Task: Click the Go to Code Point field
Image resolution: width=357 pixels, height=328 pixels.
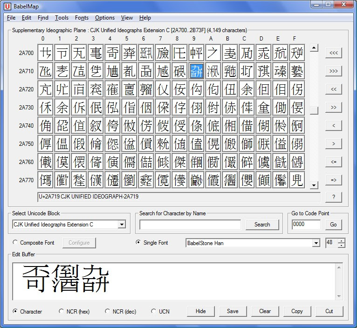Action: click(x=306, y=225)
